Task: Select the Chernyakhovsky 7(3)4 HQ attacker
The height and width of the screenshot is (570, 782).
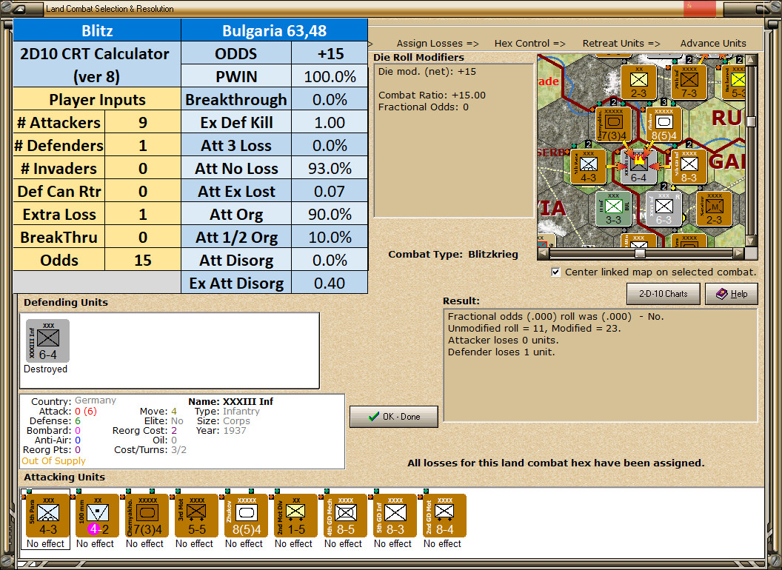Action: click(x=147, y=516)
